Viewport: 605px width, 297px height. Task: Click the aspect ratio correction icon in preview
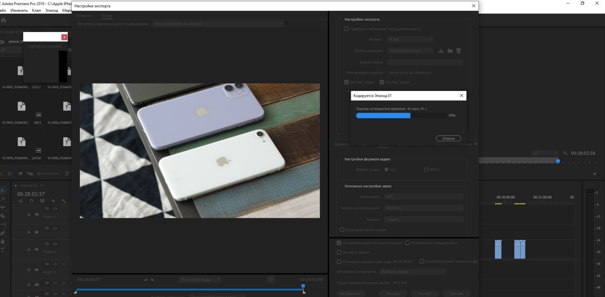point(270,280)
